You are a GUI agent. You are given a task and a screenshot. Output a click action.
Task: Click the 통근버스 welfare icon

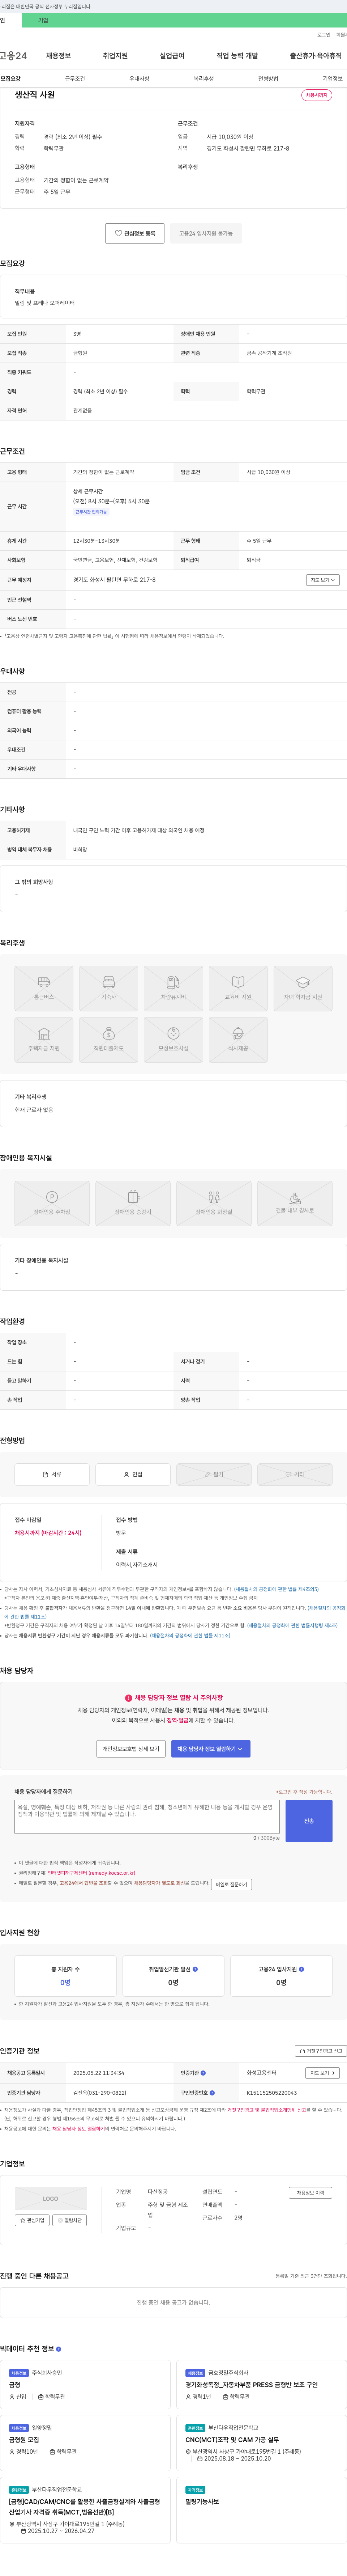[x=44, y=987]
